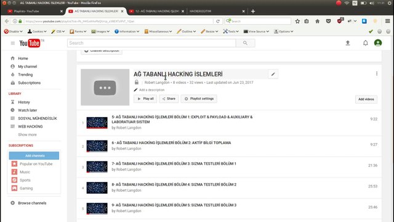Open the notifications bell

pos(365,43)
